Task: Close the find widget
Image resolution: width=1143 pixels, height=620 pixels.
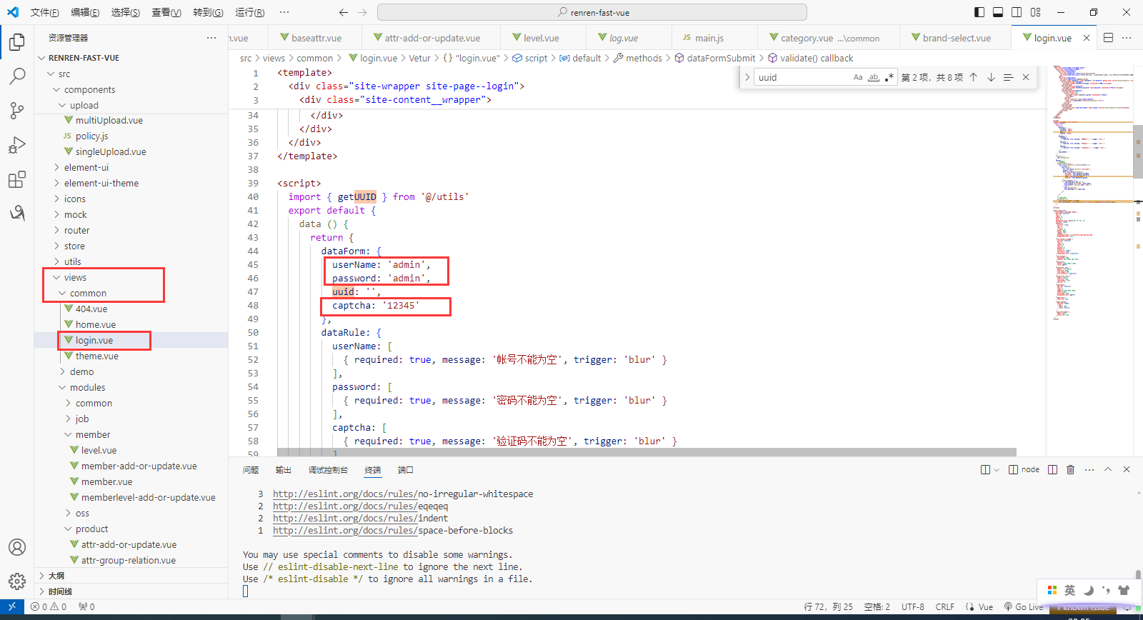Action: pyautogui.click(x=1026, y=77)
